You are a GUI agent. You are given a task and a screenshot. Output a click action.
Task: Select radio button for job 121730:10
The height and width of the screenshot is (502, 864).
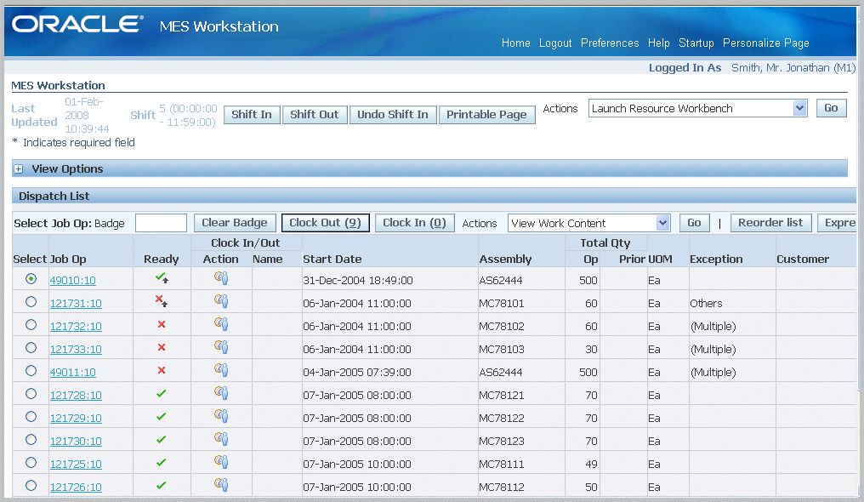[31, 440]
